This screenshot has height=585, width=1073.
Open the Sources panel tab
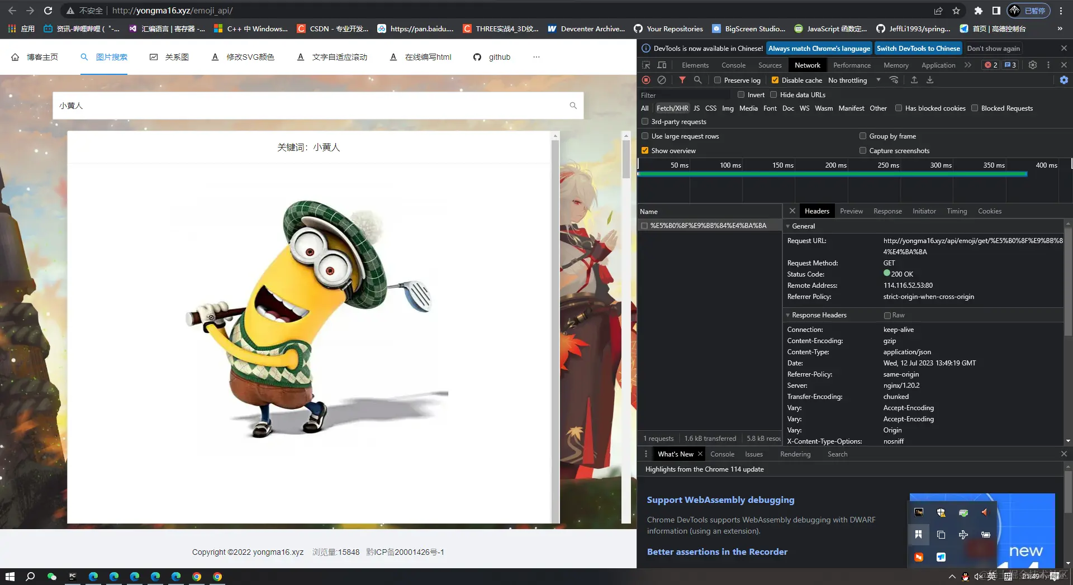tap(770, 65)
